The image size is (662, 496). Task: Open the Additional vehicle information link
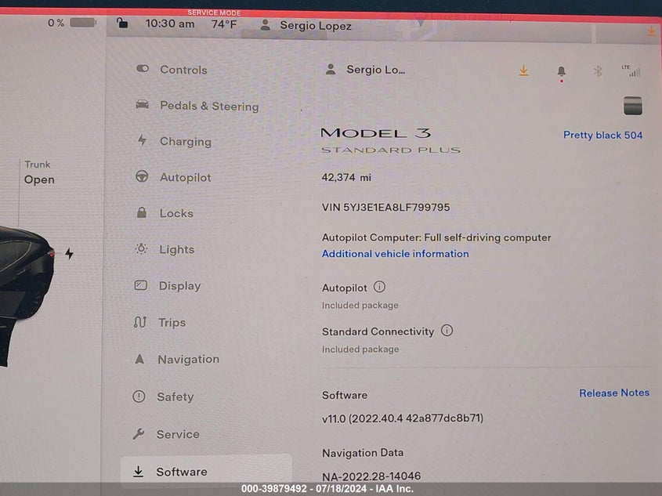[395, 254]
